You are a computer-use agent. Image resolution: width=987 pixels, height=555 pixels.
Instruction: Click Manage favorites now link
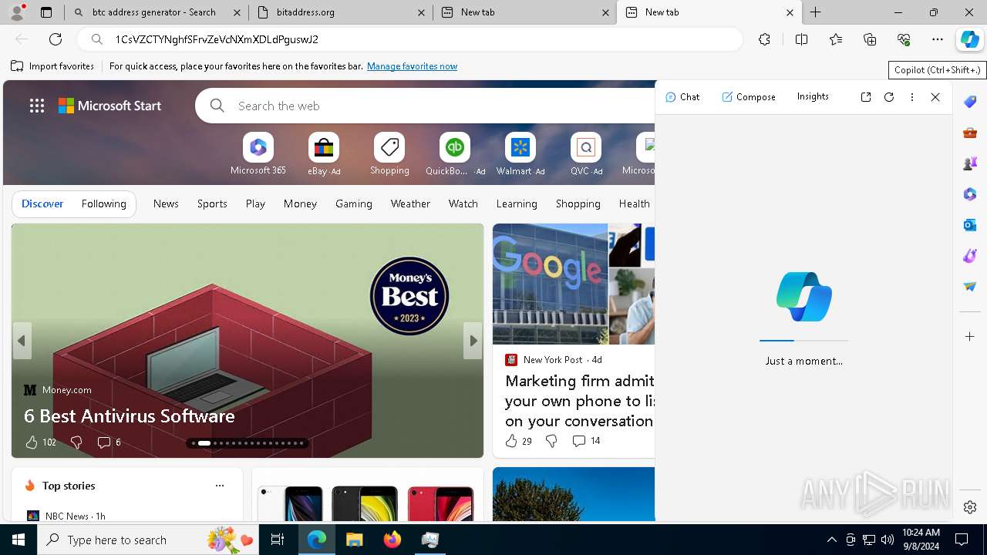[412, 66]
